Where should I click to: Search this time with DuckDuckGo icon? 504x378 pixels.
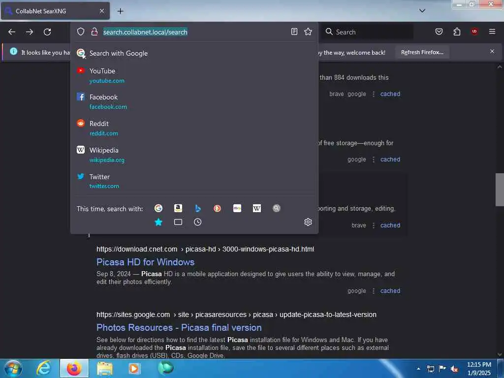[x=217, y=208]
